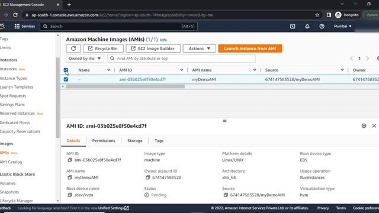This screenshot has width=379, height=213.
Task: Open details panel settings gear
Action: click(x=364, y=126)
